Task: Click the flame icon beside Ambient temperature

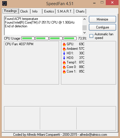Action: [x=64, y=49]
